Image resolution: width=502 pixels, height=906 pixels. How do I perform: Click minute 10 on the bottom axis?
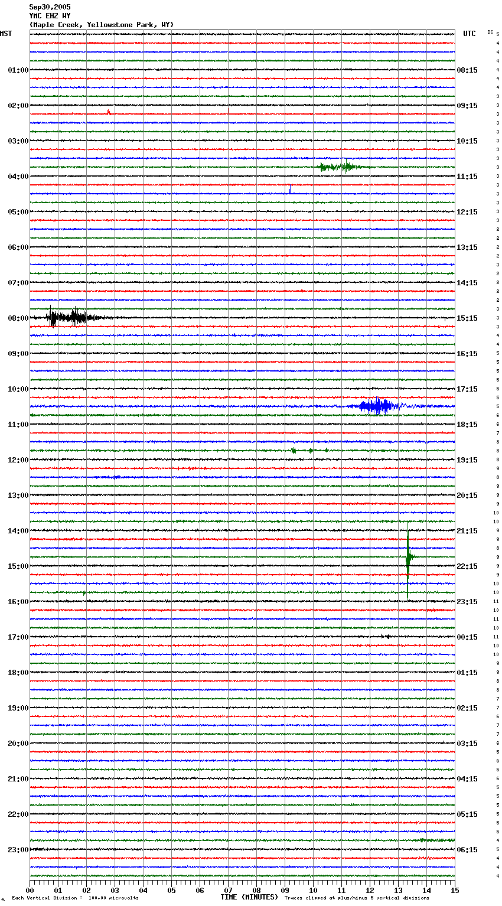314,890
